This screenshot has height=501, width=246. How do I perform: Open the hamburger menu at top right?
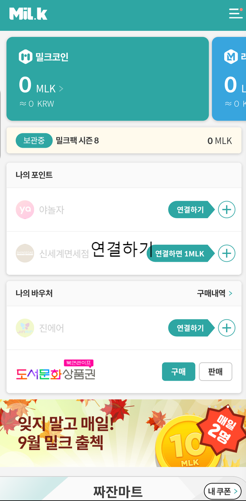coord(236,13)
